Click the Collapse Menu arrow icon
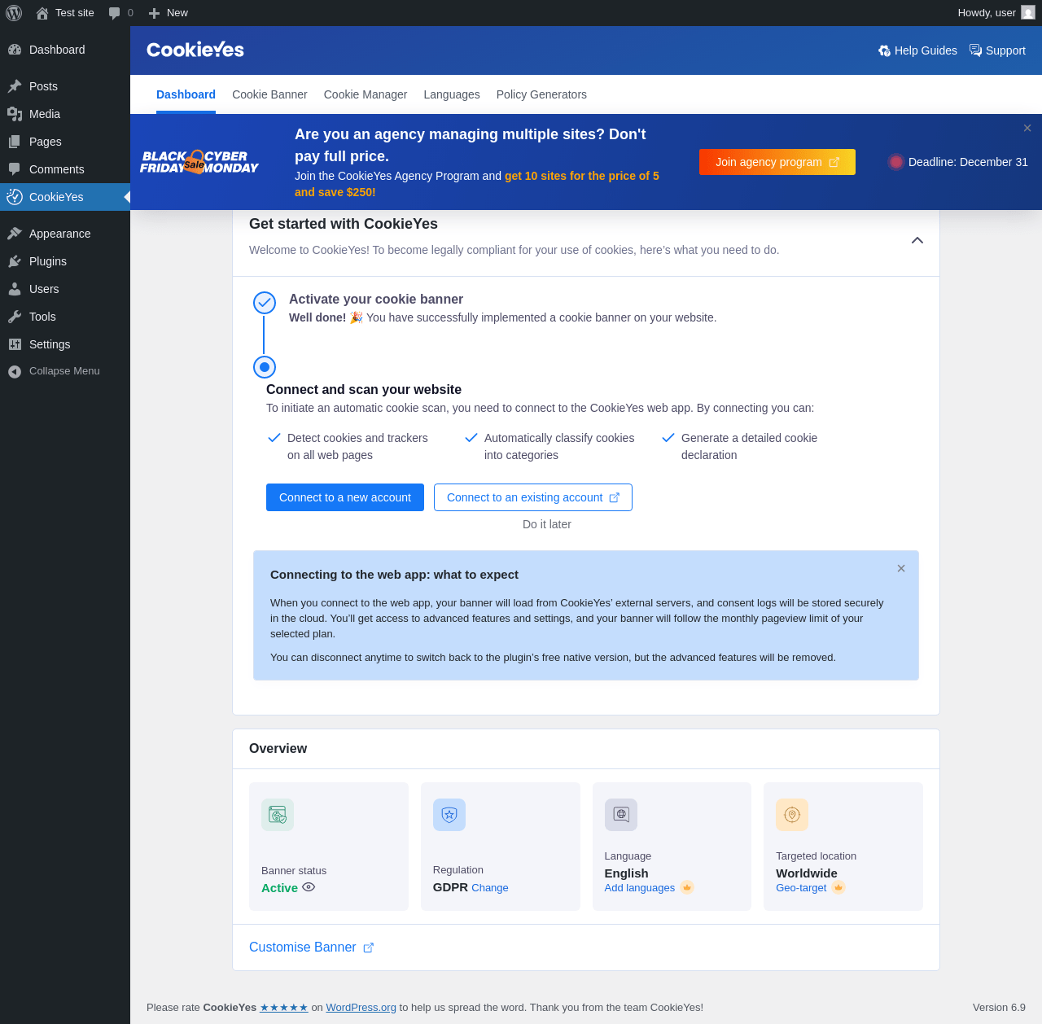This screenshot has height=1024, width=1042. point(15,372)
